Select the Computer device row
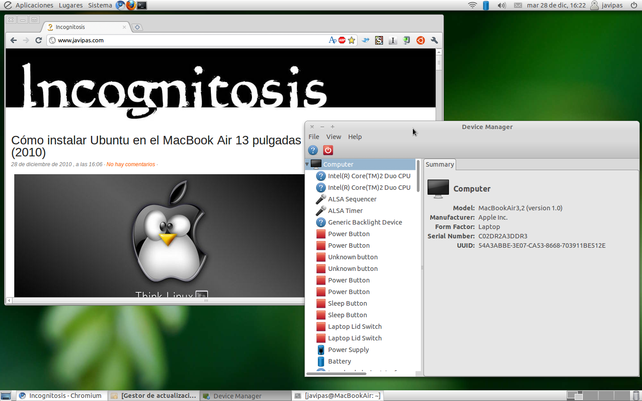This screenshot has width=642, height=401. [360, 164]
